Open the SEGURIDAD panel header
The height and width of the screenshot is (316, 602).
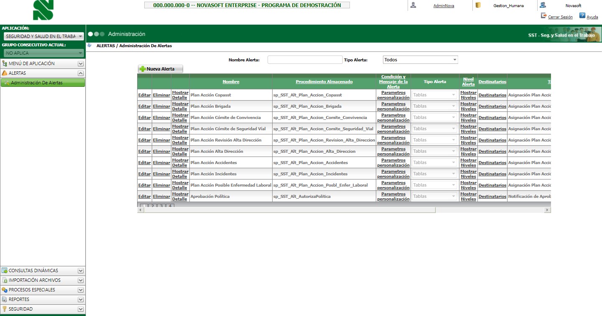coord(43,309)
